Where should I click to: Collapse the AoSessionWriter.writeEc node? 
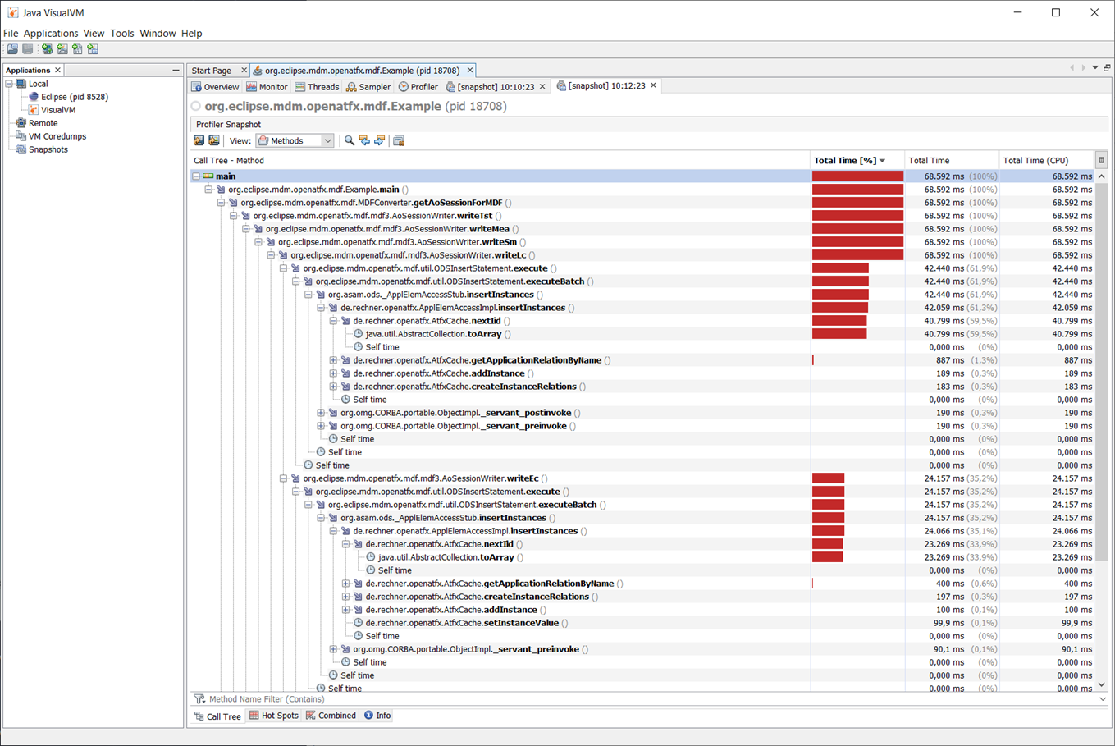[x=283, y=478]
